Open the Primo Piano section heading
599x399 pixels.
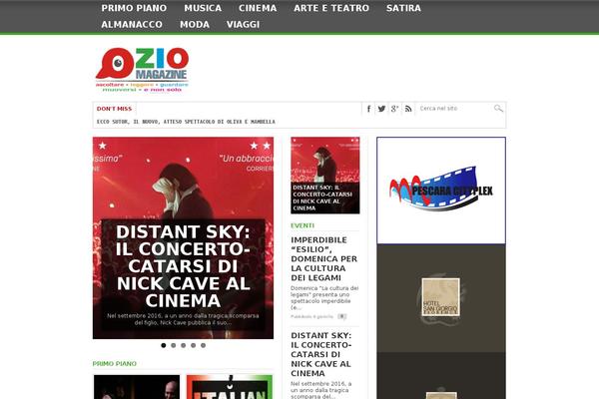click(115, 364)
